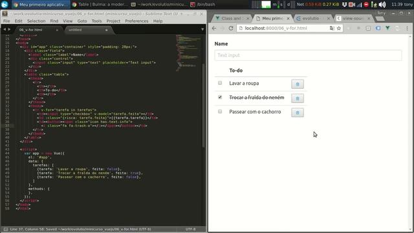
Task: Click the 'To-do' table header
Action: 235,71
